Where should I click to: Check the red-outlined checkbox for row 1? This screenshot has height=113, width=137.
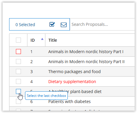click(18, 51)
